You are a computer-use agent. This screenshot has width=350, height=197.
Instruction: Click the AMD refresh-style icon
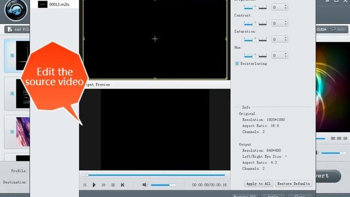pyautogui.click(x=334, y=30)
